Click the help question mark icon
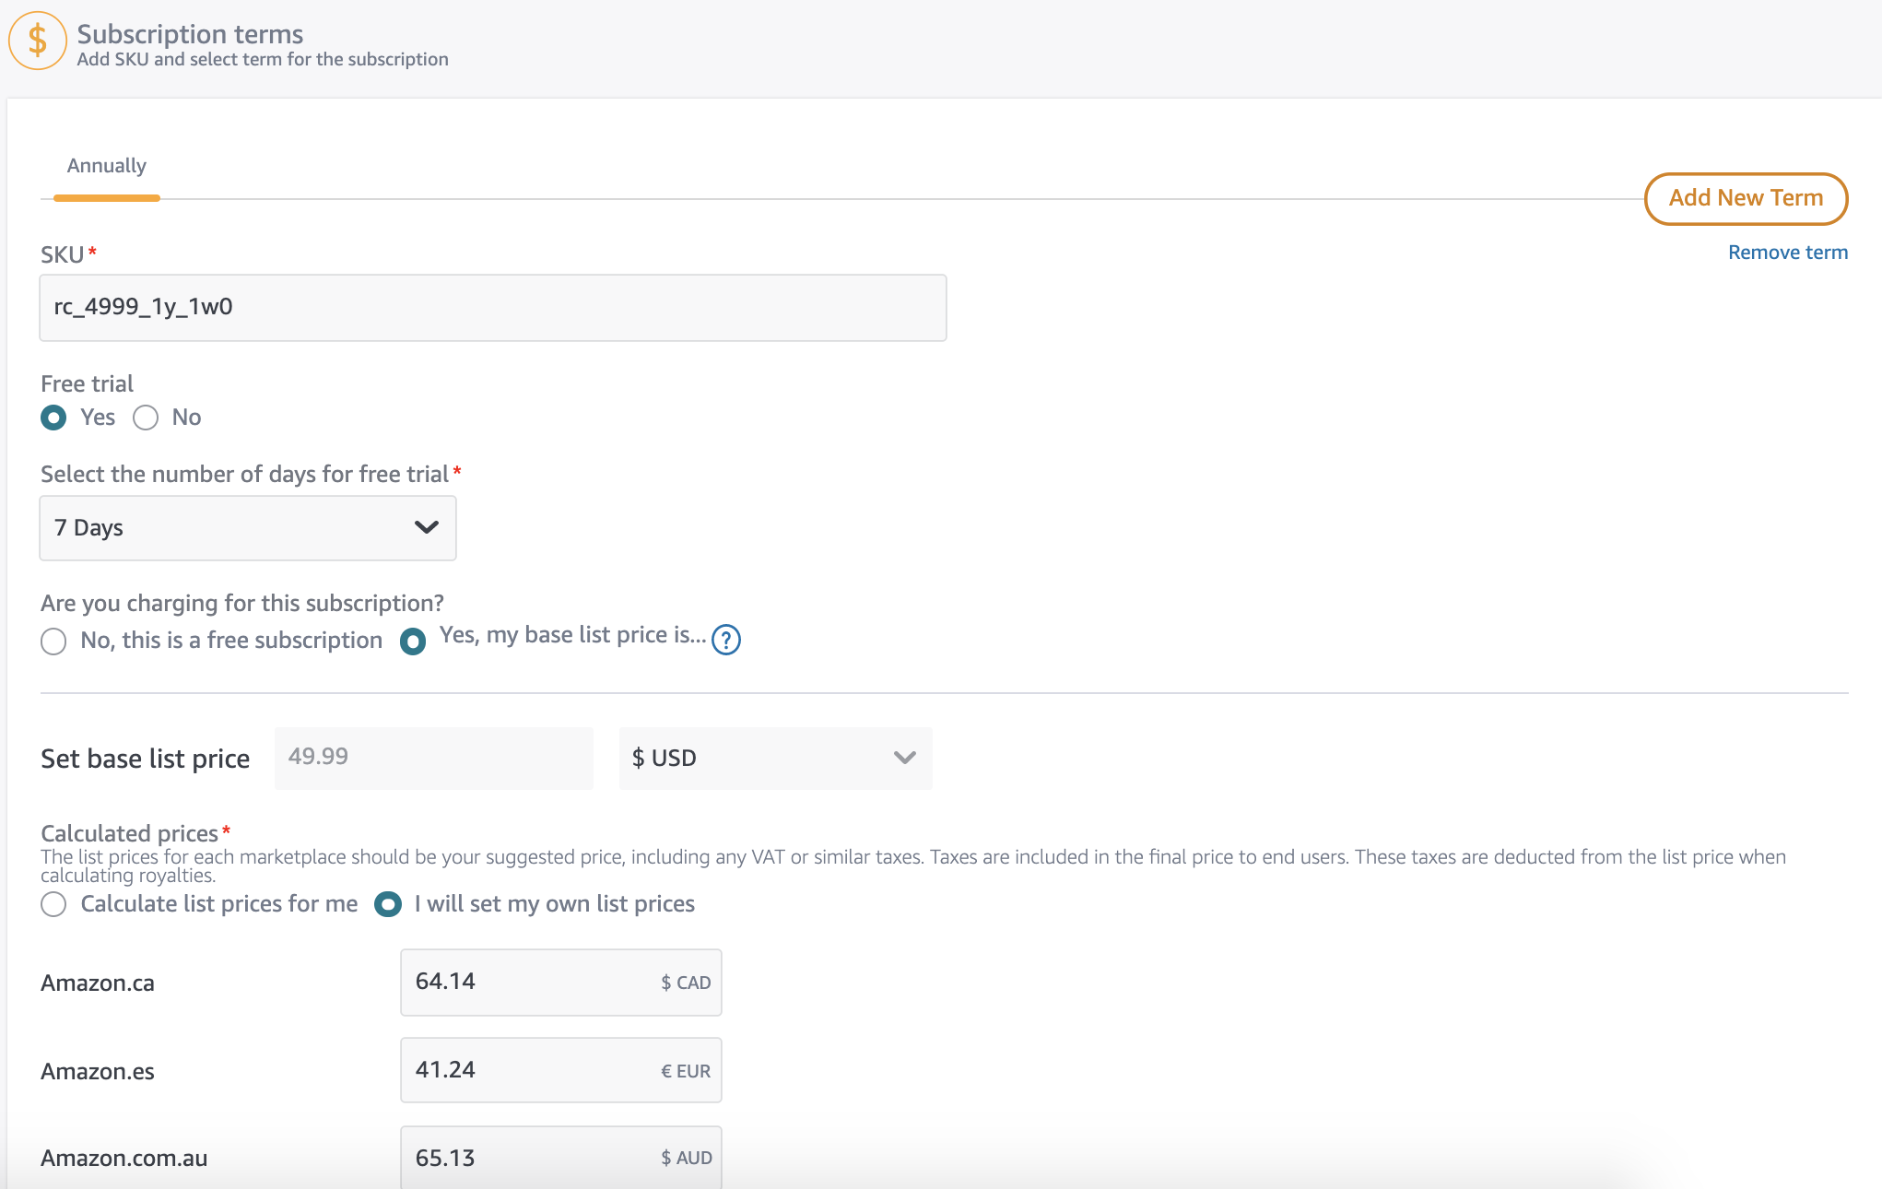Image resolution: width=1882 pixels, height=1189 pixels. (x=726, y=639)
